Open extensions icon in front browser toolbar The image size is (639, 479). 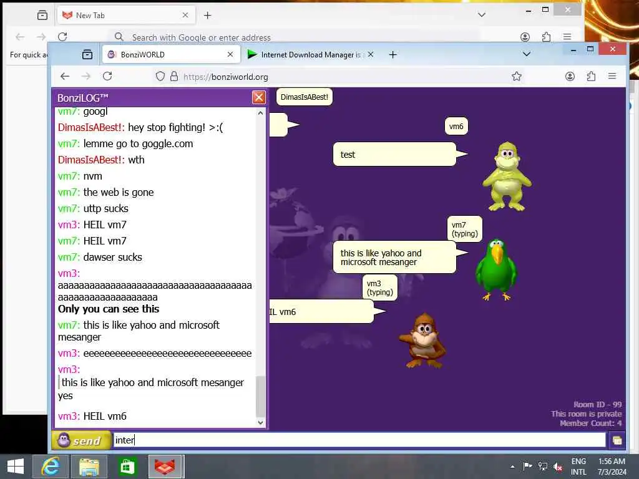pyautogui.click(x=591, y=76)
